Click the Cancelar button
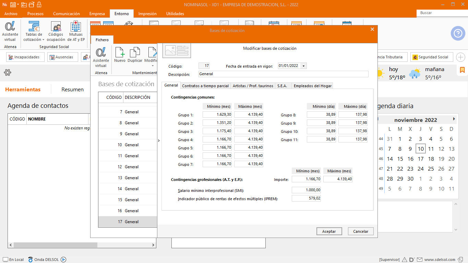The image size is (468, 263). pyautogui.click(x=361, y=231)
